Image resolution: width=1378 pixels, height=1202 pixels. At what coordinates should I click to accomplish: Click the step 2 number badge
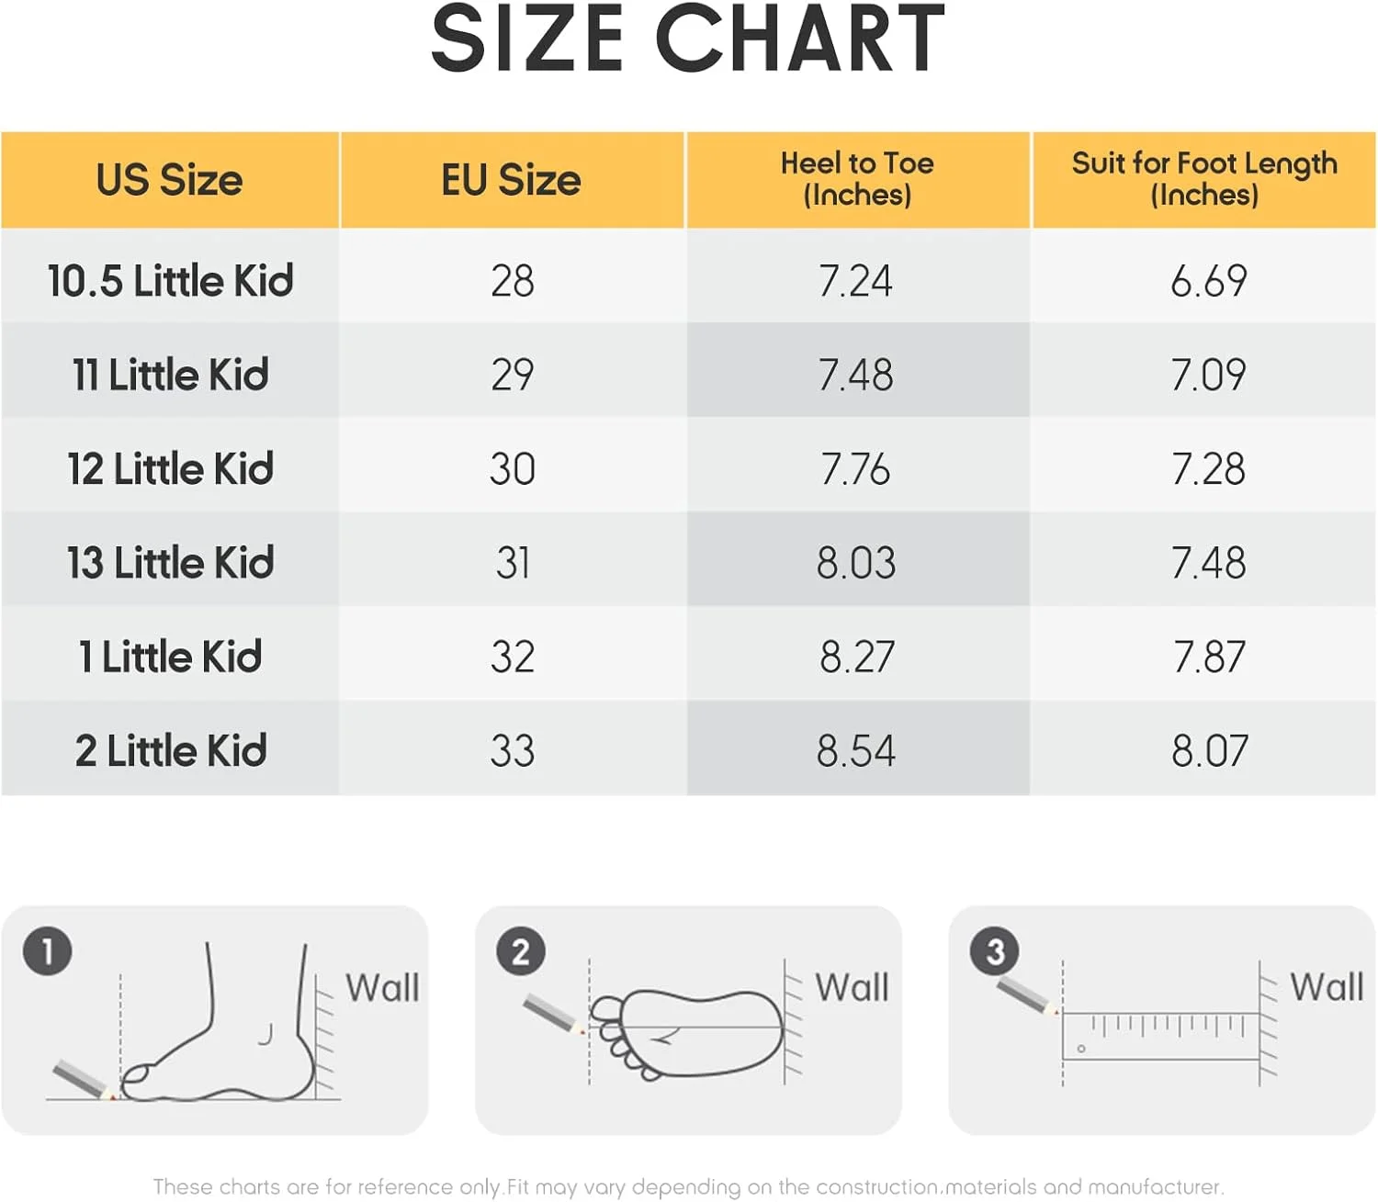click(521, 952)
